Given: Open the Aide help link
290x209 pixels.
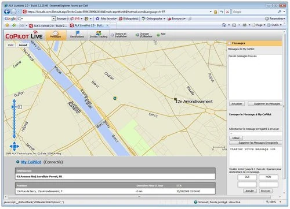Looking at the screenshot, I should tap(161, 35).
